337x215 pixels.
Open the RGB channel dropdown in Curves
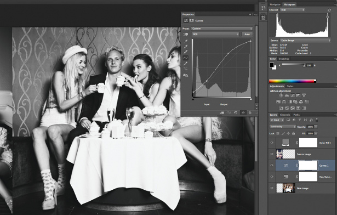point(215,34)
